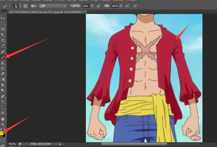217x147 pixels.
Task: Select the Rectangular Marquee tool
Action: pyautogui.click(x=2, y=24)
